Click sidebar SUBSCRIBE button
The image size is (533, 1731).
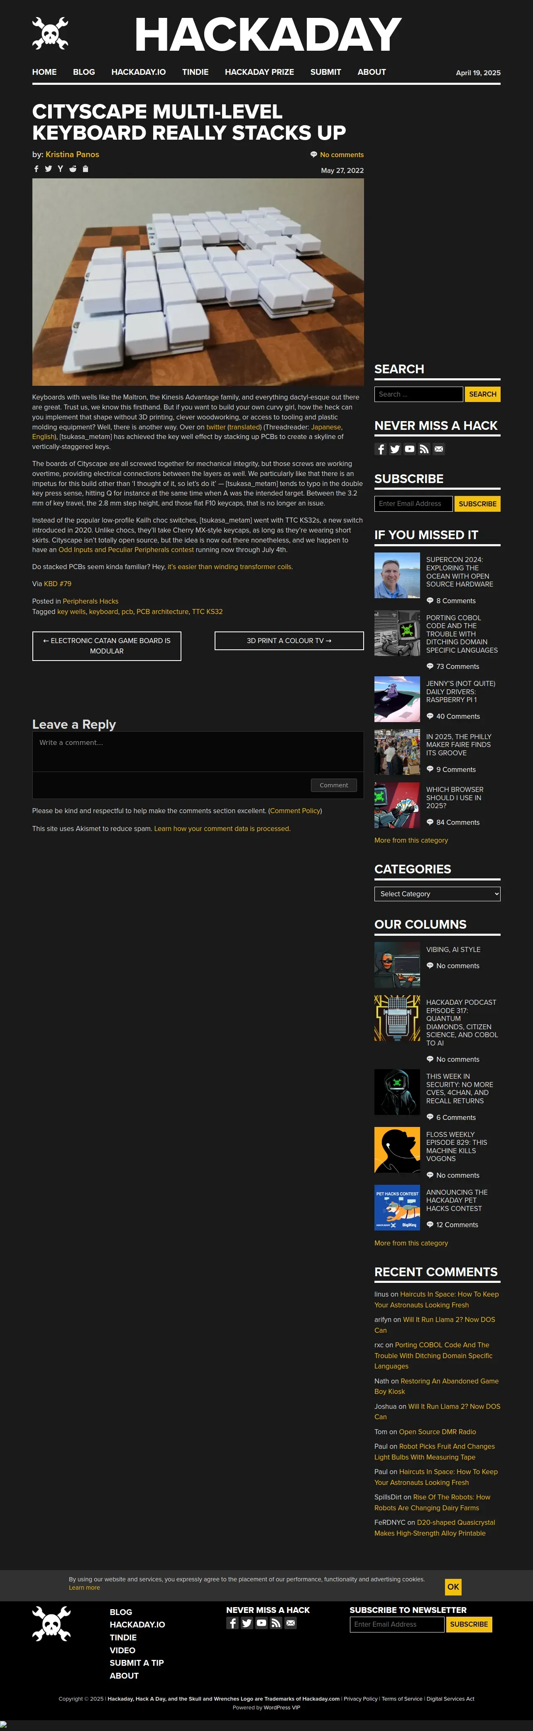pos(477,504)
